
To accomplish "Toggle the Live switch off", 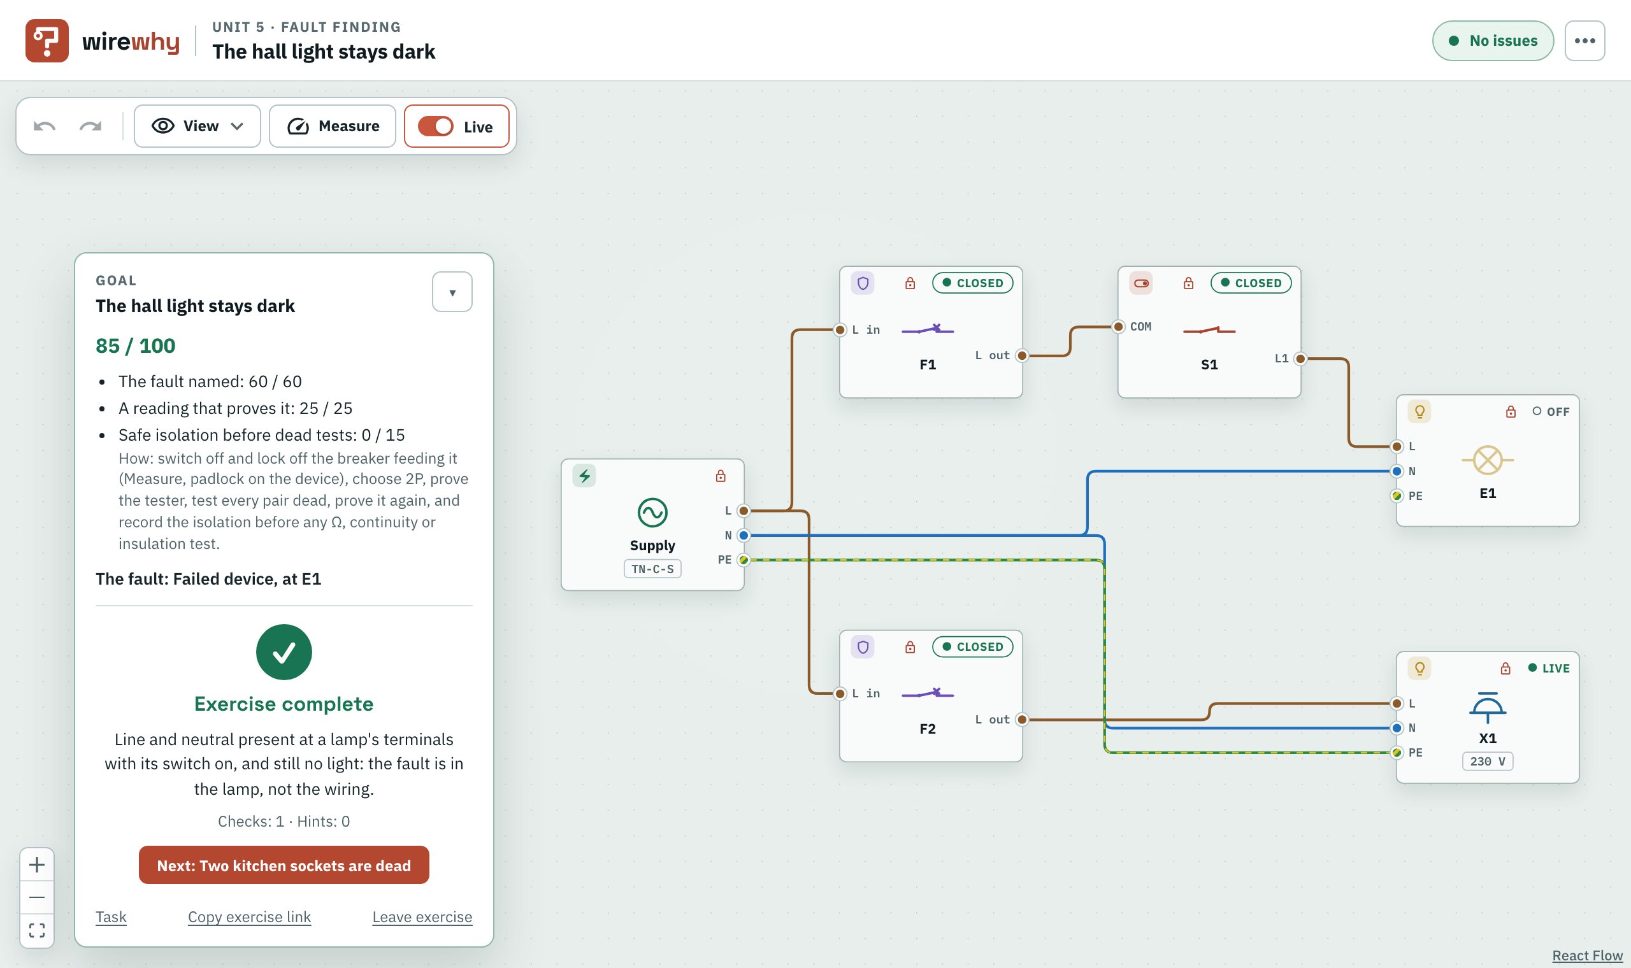I will [456, 126].
